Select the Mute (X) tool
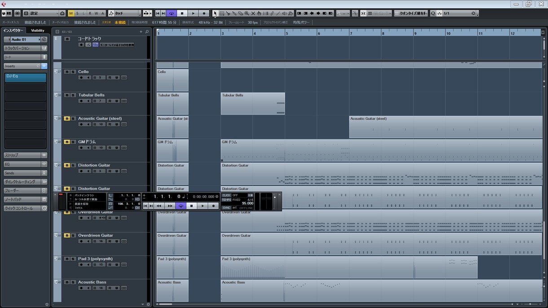This screenshot has width=548, height=308. (253, 13)
